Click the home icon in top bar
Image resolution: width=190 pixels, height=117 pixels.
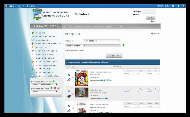point(20,6)
